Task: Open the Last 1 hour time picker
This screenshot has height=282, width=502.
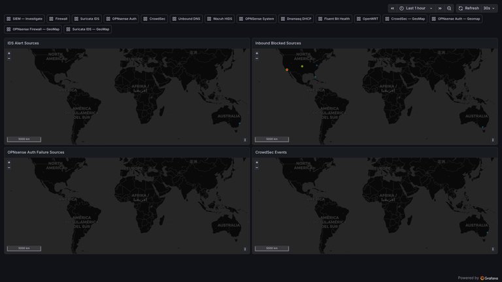Action: (416, 8)
